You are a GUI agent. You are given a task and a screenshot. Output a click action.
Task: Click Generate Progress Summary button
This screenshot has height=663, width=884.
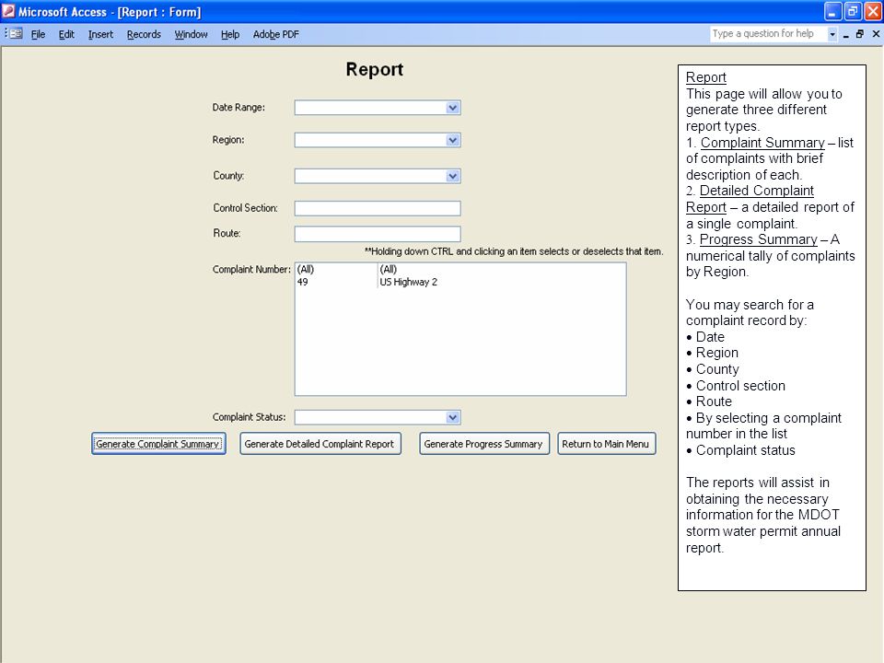pyautogui.click(x=483, y=444)
